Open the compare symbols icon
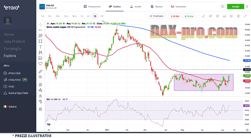The width and height of the screenshot is (251, 138). [211, 16]
